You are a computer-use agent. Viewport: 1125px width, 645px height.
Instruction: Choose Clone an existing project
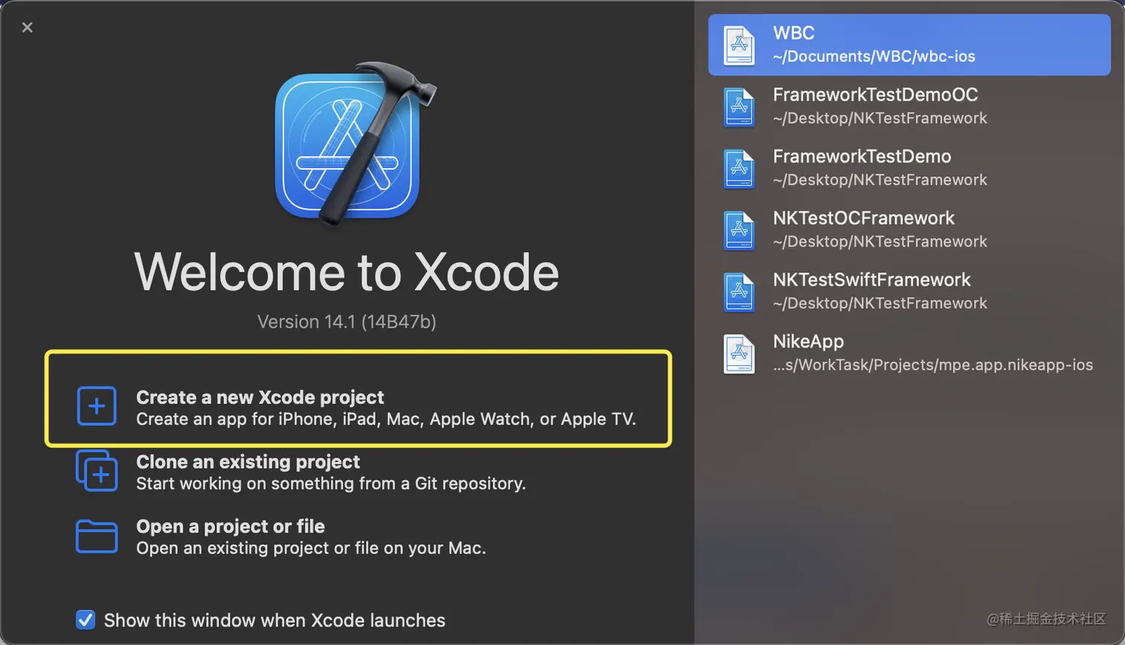[x=301, y=472]
